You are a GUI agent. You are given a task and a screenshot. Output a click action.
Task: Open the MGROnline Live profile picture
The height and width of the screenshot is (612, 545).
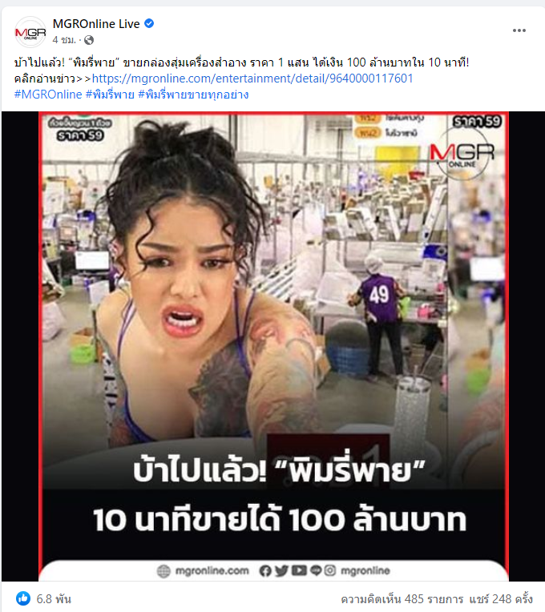pyautogui.click(x=30, y=31)
